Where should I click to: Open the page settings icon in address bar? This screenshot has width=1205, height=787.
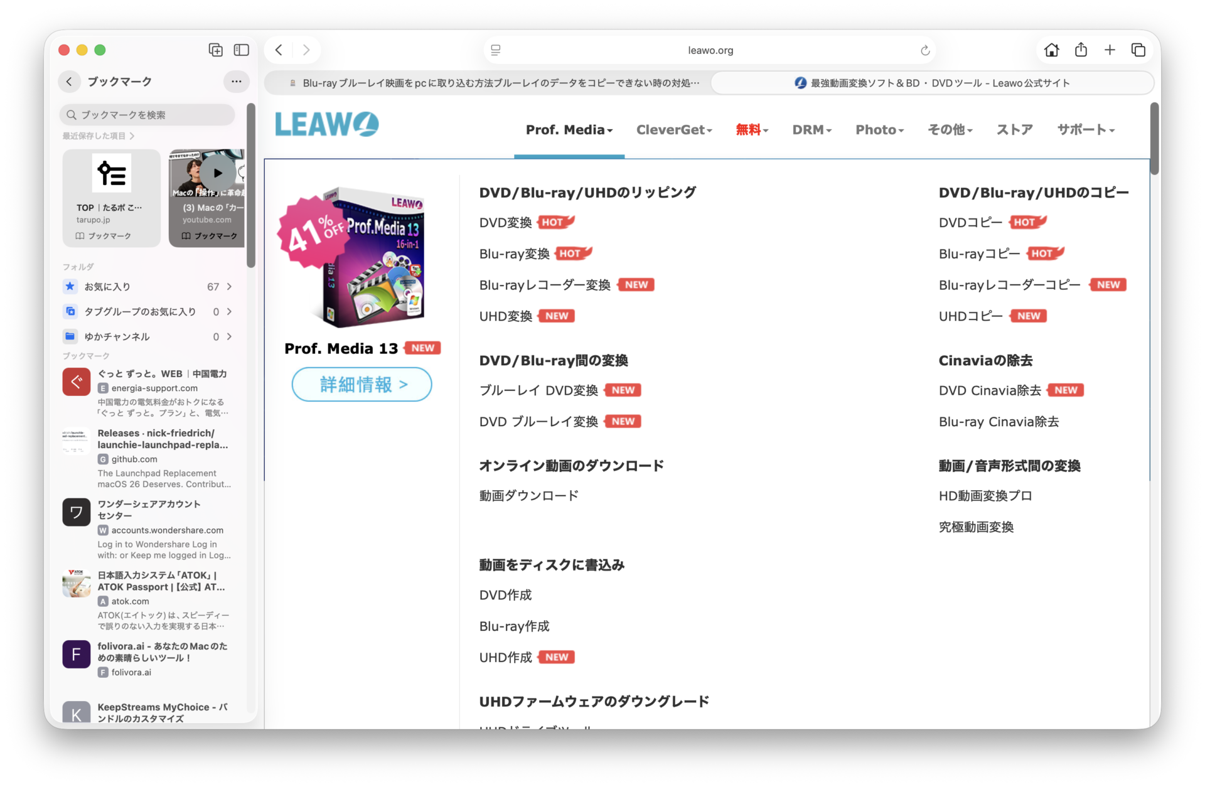click(x=495, y=50)
